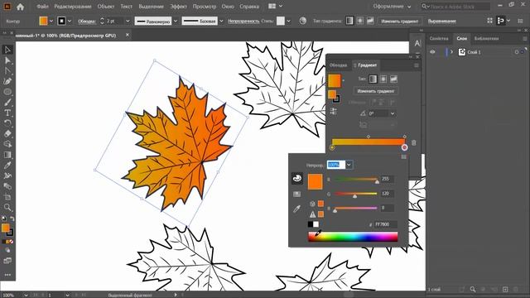Open the opacity percentage dropdown

pyautogui.click(x=349, y=165)
